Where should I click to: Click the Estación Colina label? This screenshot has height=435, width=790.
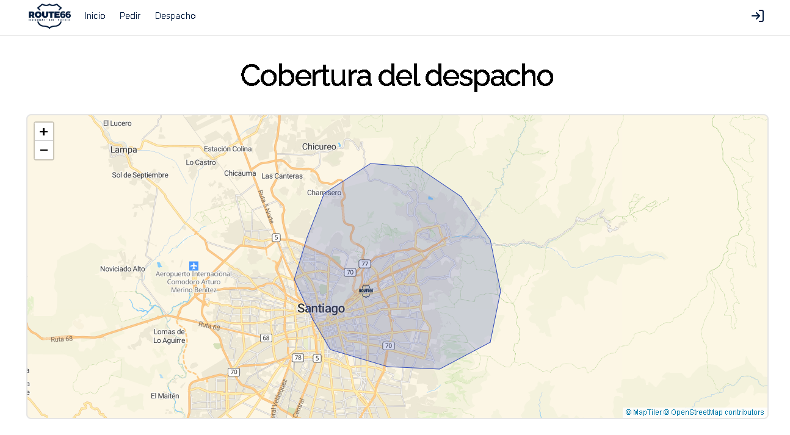pos(228,149)
